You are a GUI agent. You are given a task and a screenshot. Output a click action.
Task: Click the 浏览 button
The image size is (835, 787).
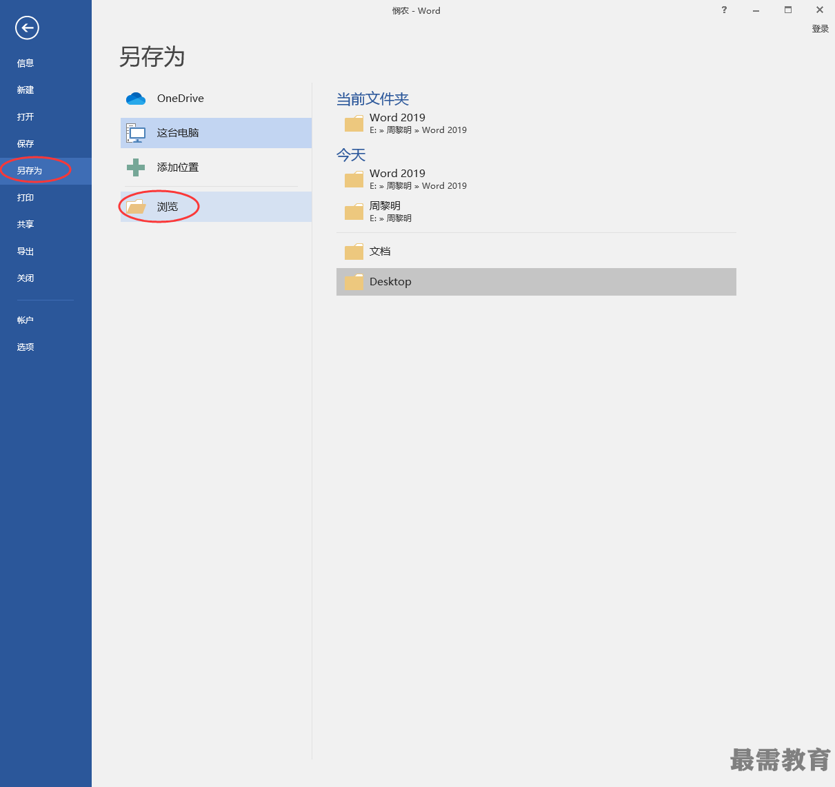click(x=216, y=207)
